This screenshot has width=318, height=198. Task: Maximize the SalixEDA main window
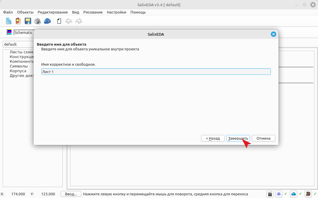[x=305, y=5]
